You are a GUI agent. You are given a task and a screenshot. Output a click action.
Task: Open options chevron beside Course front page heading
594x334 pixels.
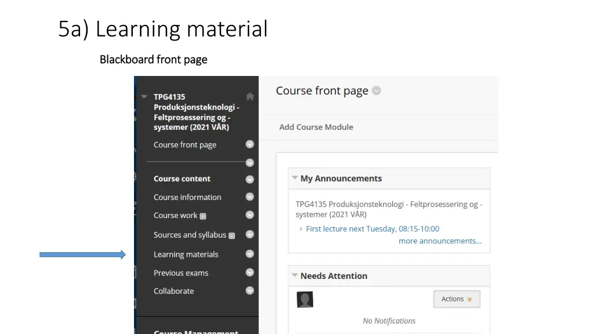pos(376,91)
